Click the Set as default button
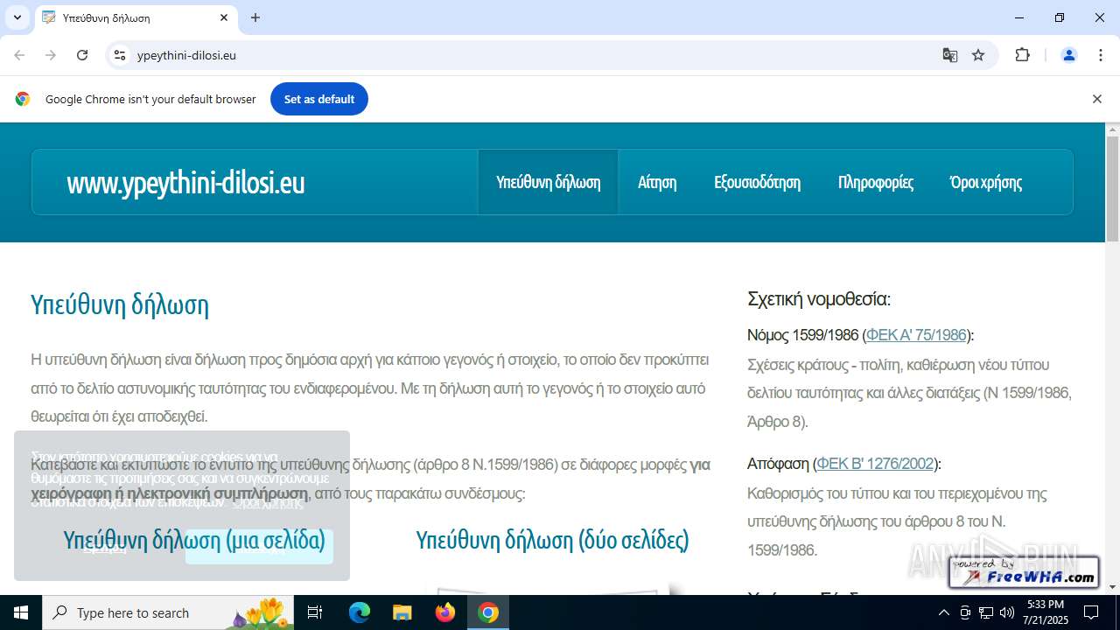The image size is (1120, 630). click(x=318, y=99)
